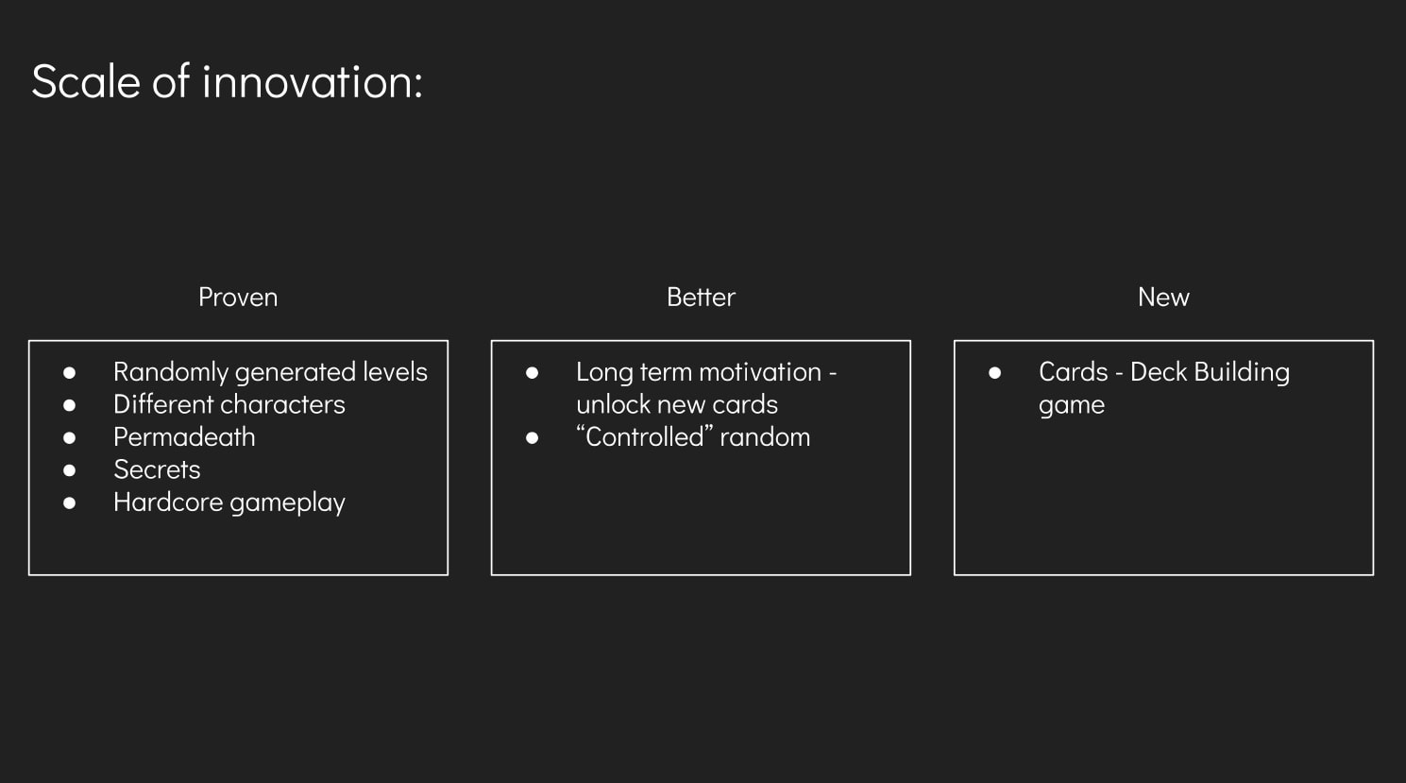1406x783 pixels.
Task: Click the "Permadeath" list item
Action: pos(184,437)
